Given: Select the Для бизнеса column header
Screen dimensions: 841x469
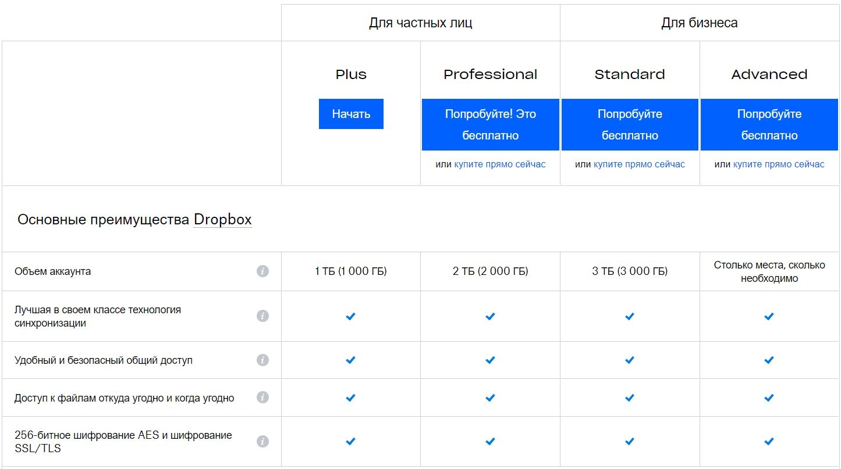Looking at the screenshot, I should (700, 23).
